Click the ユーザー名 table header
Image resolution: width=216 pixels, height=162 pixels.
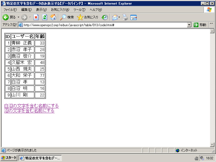[x=23, y=36]
